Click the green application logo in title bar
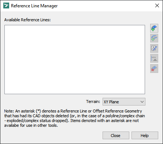The height and width of the screenshot is (144, 163). pos(6,5)
